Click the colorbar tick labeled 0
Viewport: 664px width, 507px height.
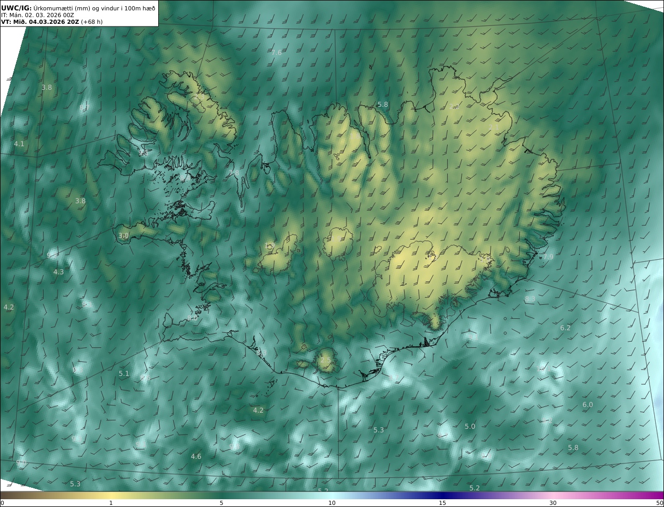point(2,503)
